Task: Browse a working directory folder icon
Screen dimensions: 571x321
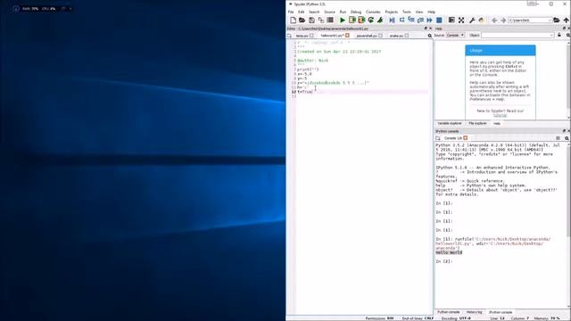Action: (x=557, y=21)
